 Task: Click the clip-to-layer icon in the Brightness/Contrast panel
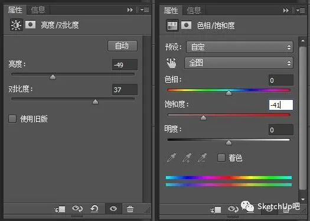pos(60,209)
